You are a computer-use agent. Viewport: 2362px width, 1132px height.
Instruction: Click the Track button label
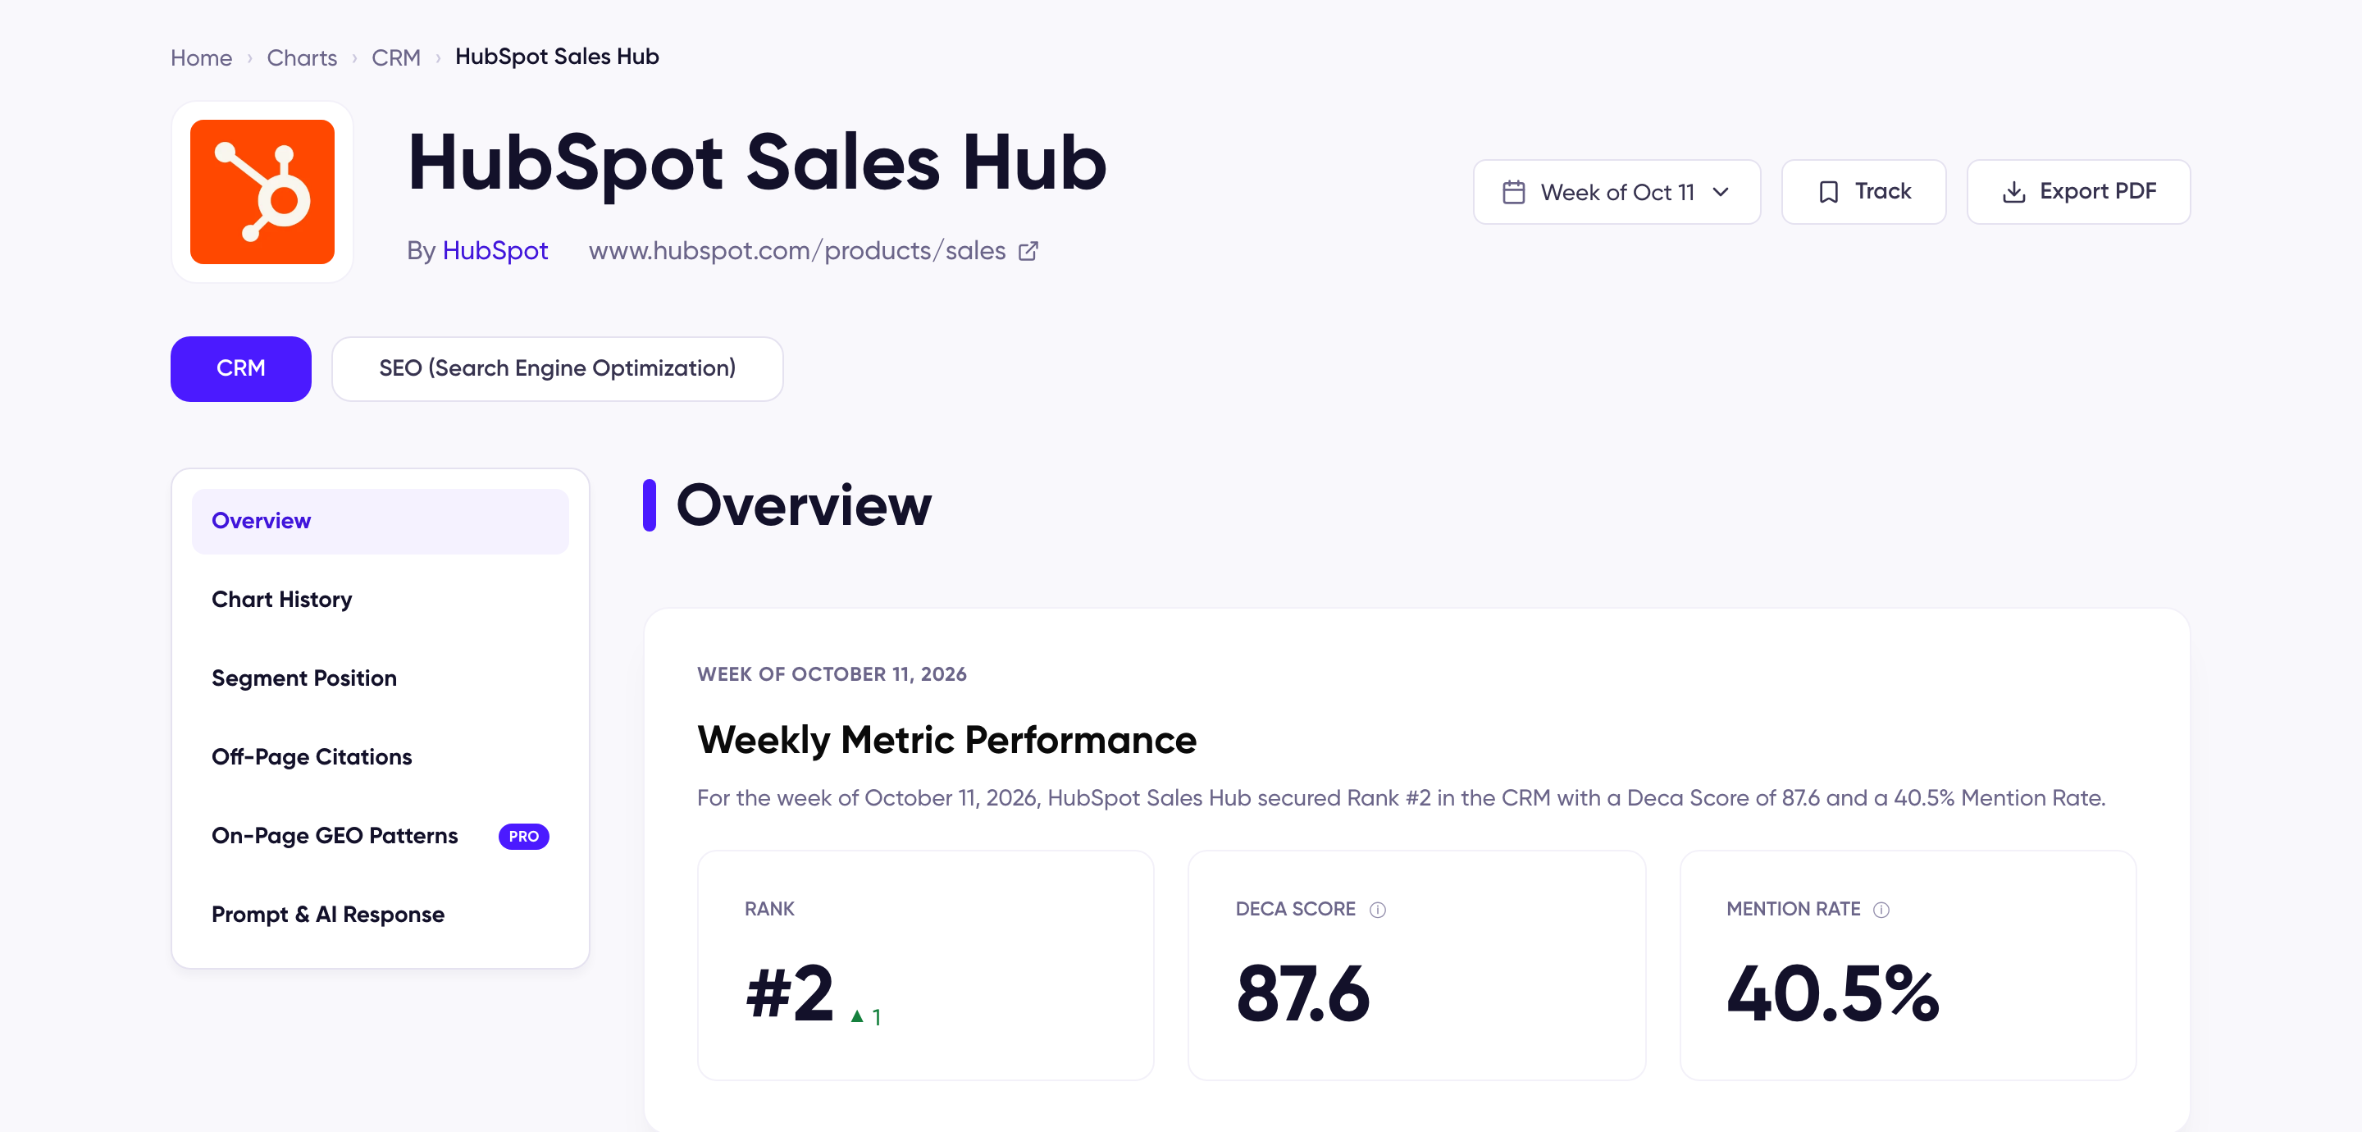pos(1882,191)
